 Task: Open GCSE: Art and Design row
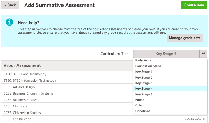[67, 87]
